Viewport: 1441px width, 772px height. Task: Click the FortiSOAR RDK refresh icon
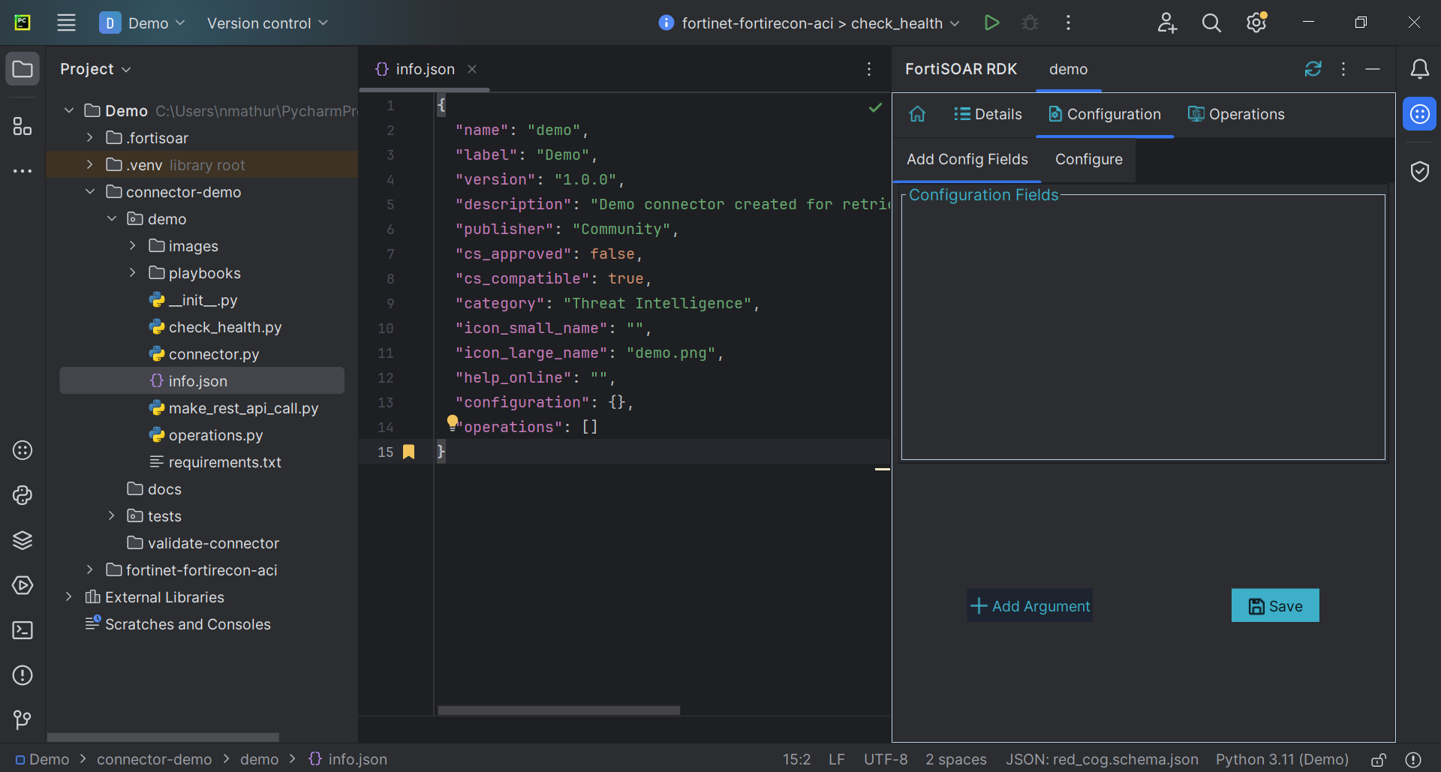pos(1313,69)
